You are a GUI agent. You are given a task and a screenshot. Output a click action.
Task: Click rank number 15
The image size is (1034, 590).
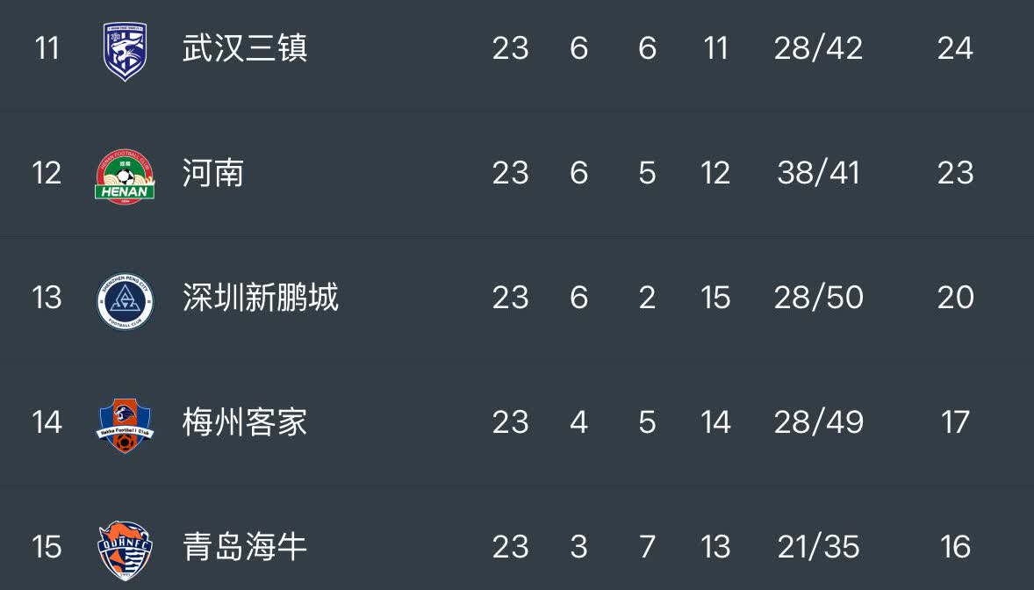click(47, 547)
